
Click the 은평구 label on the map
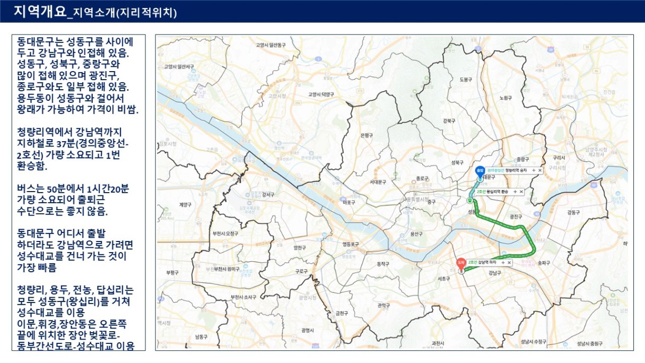[367, 135]
